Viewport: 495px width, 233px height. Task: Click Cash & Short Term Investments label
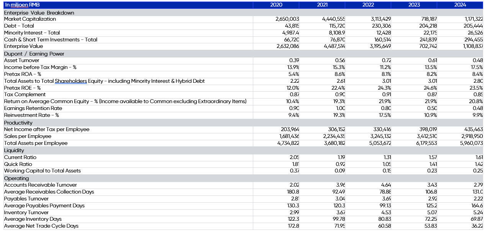(51, 40)
